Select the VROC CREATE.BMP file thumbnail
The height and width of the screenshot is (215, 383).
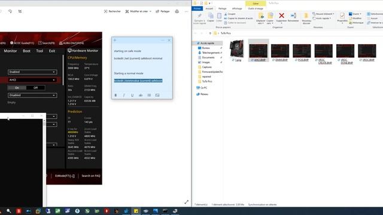point(323,54)
